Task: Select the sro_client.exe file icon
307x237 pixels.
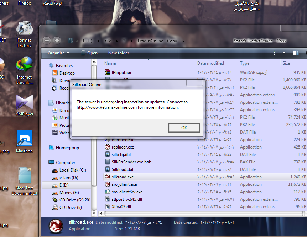Action: click(108, 184)
